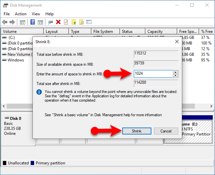This screenshot has width=215, height=175.
Task: Click the shrink amount field showing 1024
Action: (x=153, y=74)
